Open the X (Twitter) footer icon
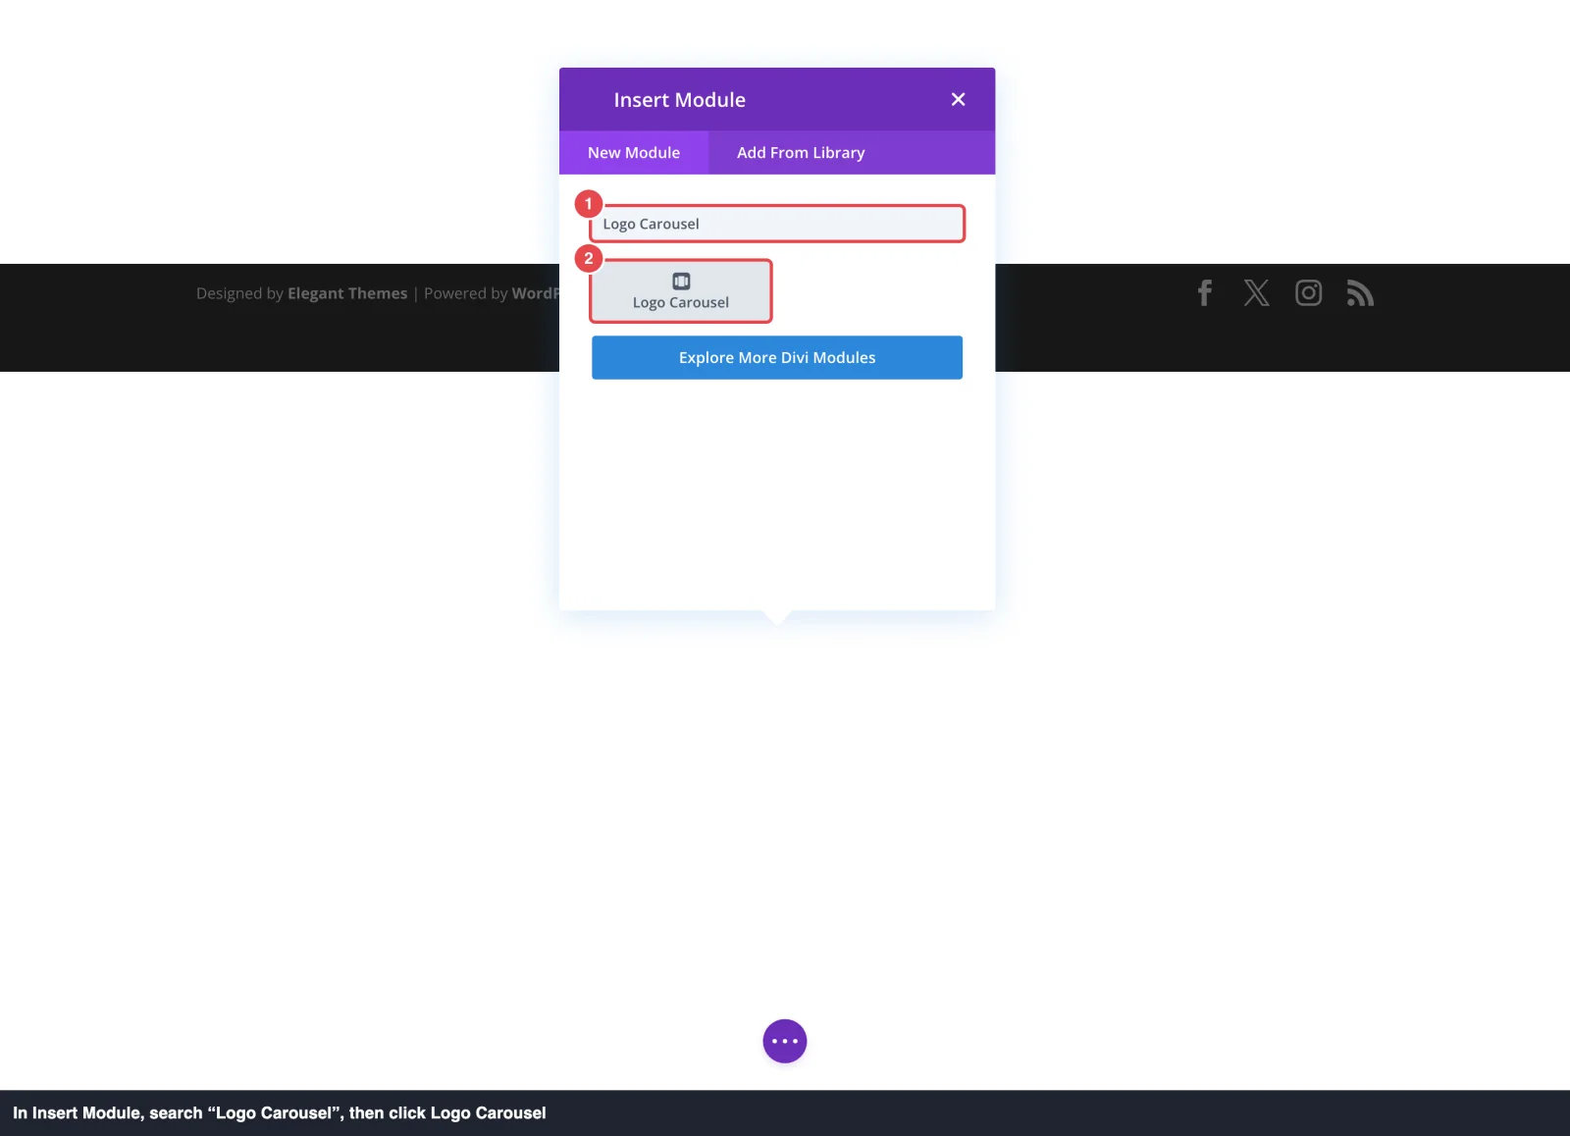 1257,292
